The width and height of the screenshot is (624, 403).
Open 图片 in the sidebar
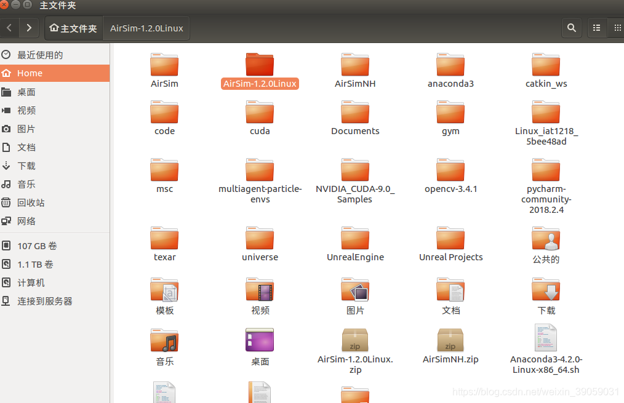pyautogui.click(x=55, y=129)
